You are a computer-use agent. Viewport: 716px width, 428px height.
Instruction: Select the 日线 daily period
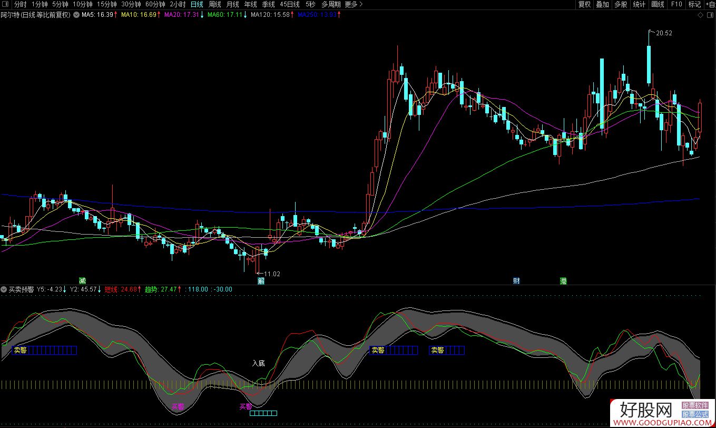[197, 4]
